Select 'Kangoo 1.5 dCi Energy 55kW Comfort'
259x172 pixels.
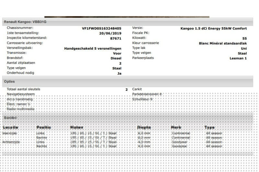click(214, 28)
